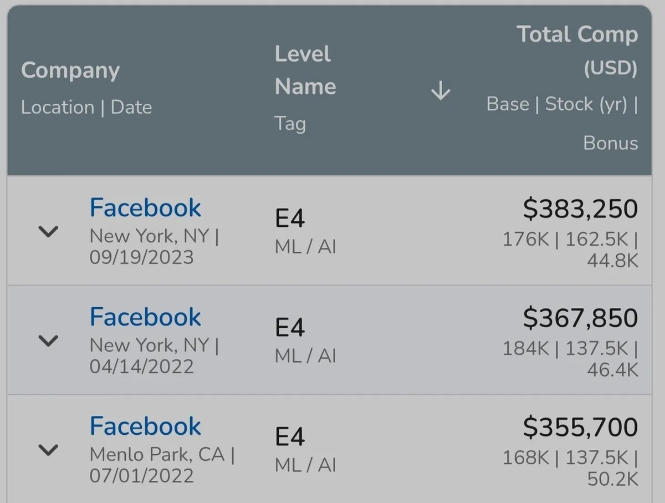Expand the Menlo Park Facebook row

[x=48, y=450]
